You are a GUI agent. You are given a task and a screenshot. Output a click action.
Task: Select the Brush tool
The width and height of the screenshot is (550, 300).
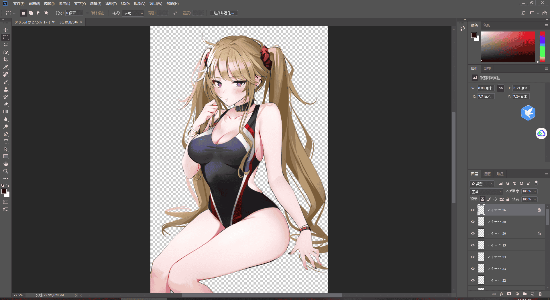click(x=6, y=82)
